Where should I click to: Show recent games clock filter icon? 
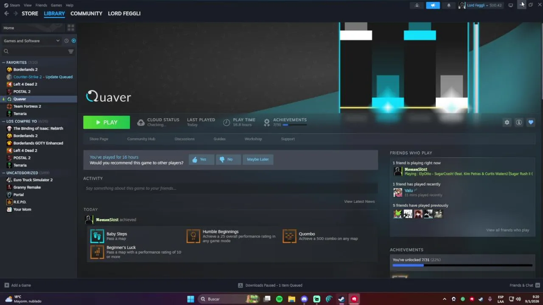point(66,41)
